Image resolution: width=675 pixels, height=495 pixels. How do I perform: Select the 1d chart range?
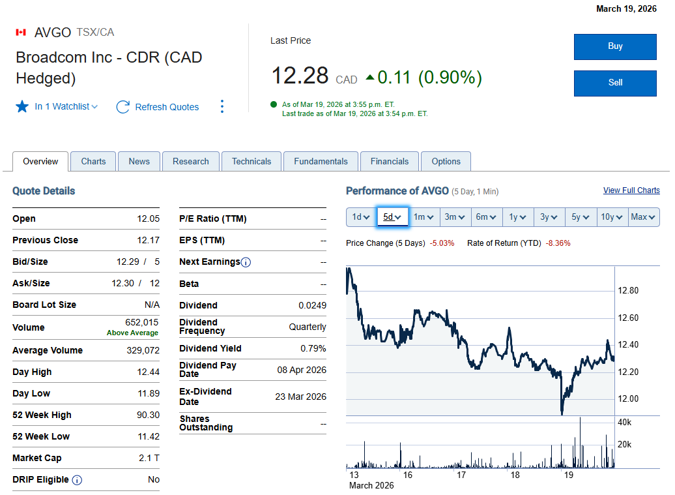(361, 217)
